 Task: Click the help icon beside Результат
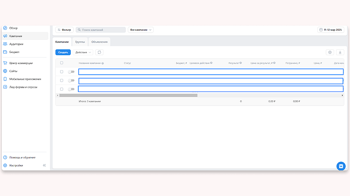click(240, 63)
